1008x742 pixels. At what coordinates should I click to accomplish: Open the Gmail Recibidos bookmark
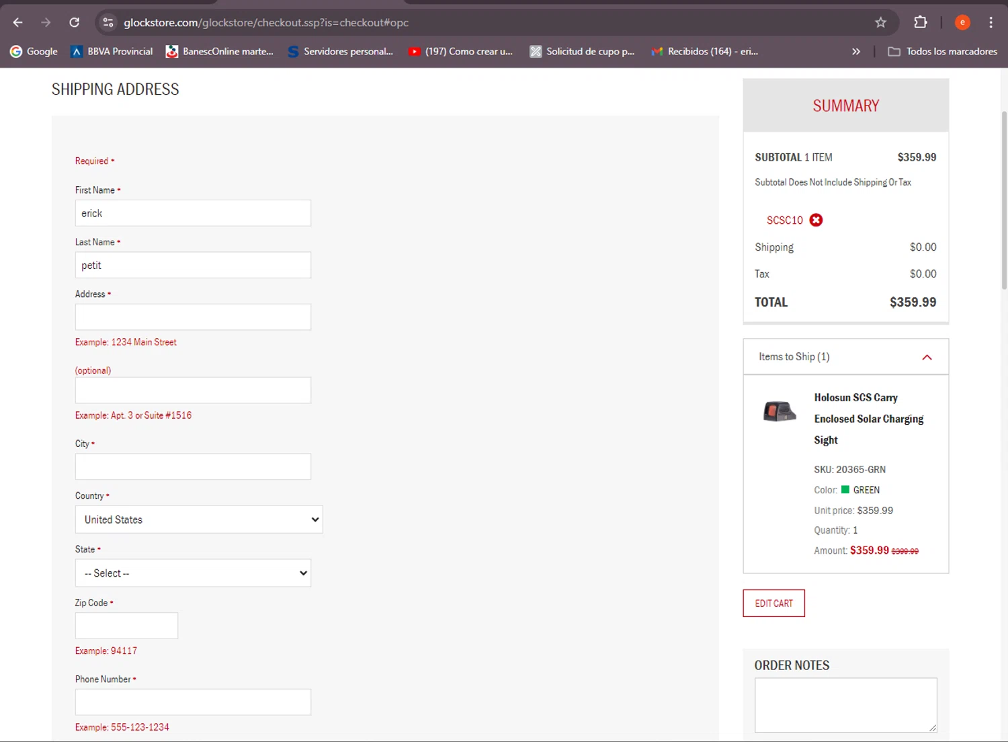tap(705, 51)
